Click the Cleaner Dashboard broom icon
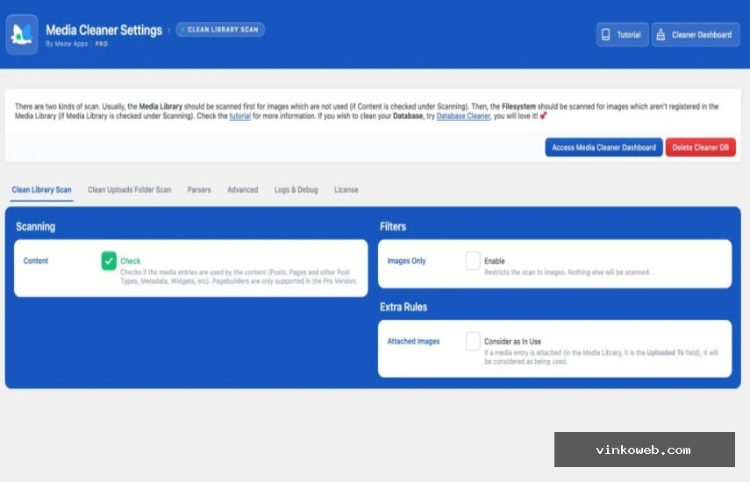This screenshot has width=750, height=482. click(x=661, y=34)
